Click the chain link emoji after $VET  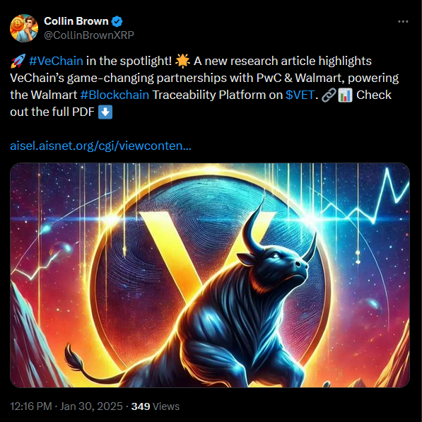pyautogui.click(x=329, y=95)
